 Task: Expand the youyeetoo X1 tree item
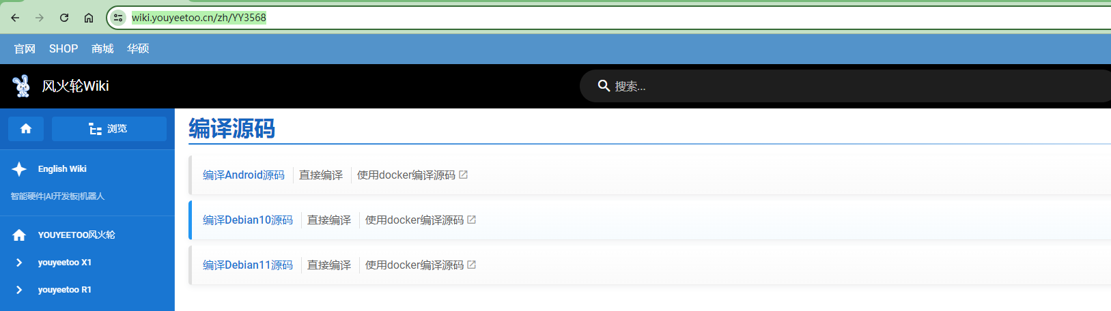click(19, 263)
